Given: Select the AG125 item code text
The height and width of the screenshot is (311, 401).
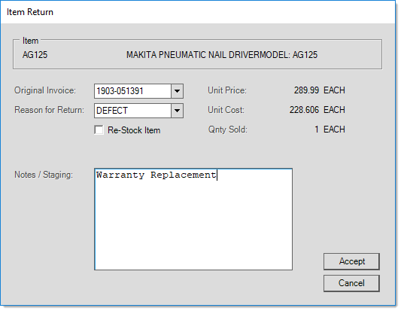Looking at the screenshot, I should pyautogui.click(x=35, y=55).
